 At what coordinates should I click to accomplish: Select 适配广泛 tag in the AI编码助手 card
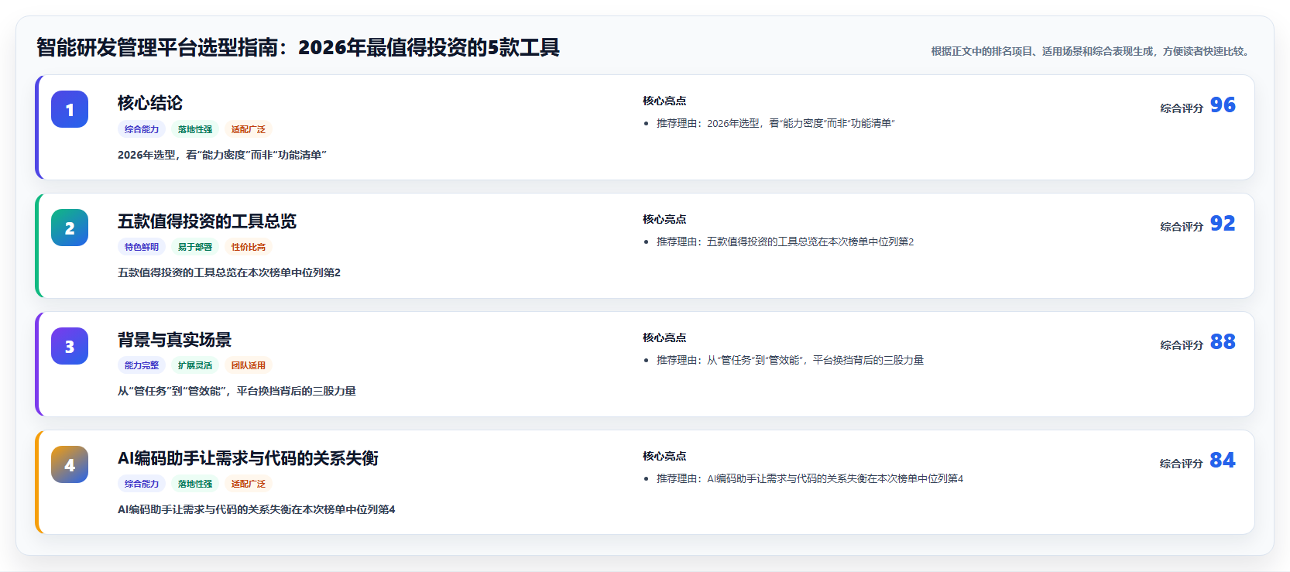249,484
